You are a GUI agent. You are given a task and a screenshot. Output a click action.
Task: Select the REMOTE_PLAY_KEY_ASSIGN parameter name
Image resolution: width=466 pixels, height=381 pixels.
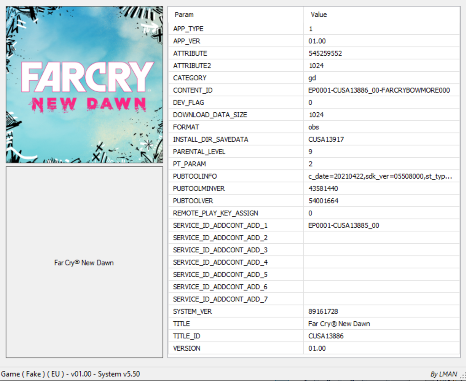coord(216,213)
